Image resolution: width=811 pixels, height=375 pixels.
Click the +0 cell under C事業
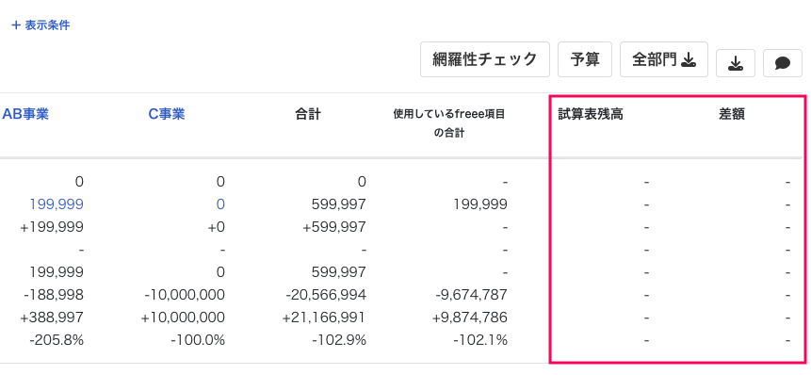pos(217,227)
